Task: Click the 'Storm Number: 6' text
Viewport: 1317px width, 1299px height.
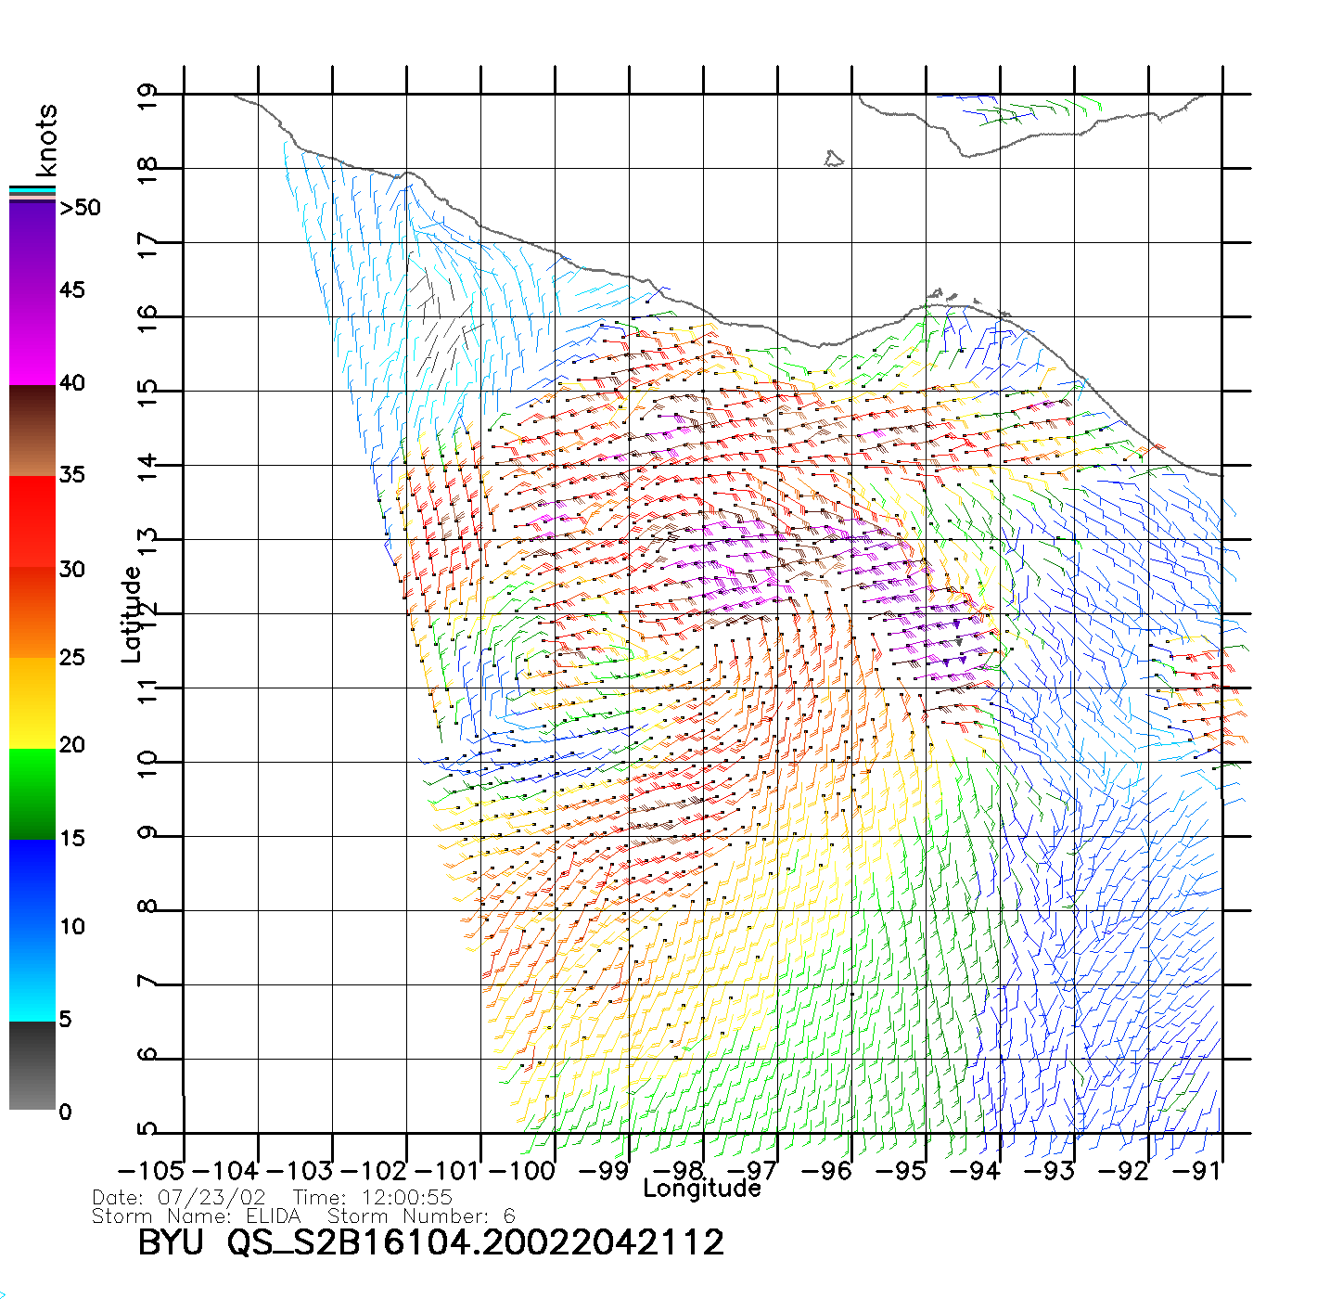Action: tap(421, 1216)
